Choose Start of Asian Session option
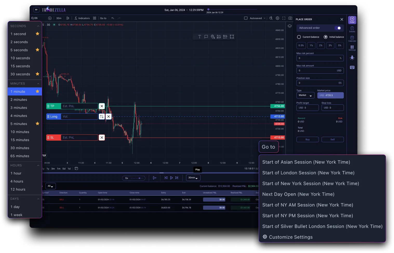Screen dimensions: 394x253 [x=306, y=162]
